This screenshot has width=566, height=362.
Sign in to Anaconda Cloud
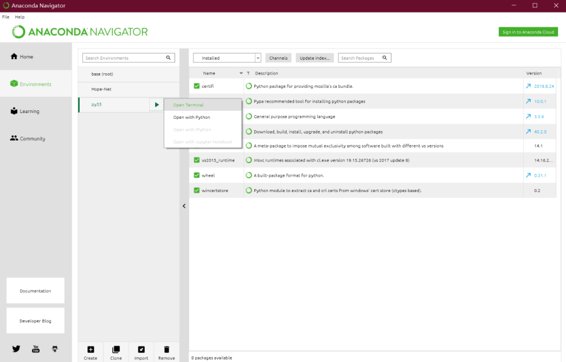pos(528,32)
